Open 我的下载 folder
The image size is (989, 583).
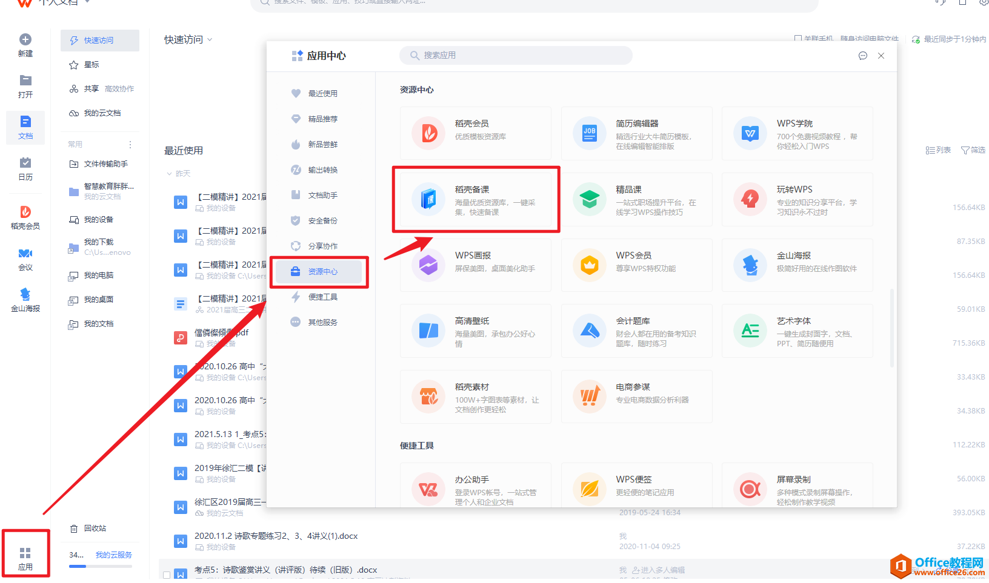pyautogui.click(x=100, y=247)
